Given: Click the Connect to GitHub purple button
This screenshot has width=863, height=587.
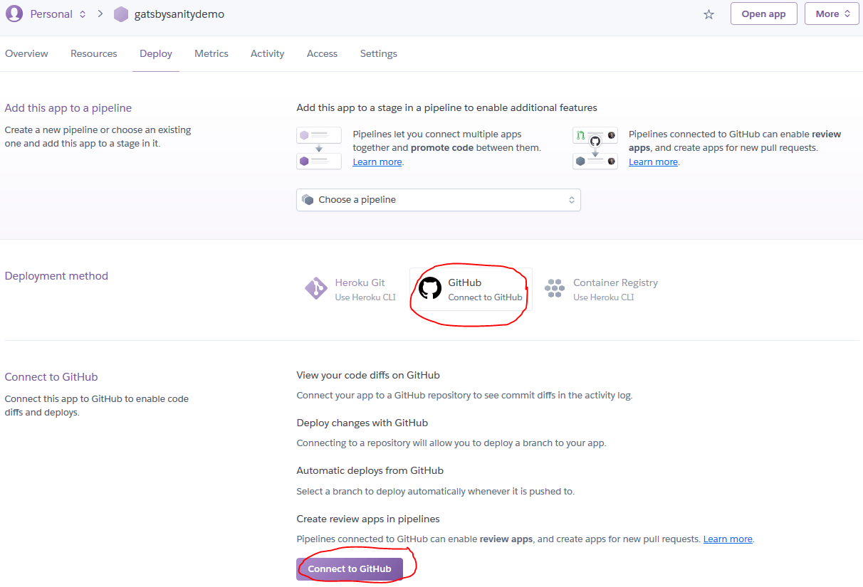Looking at the screenshot, I should coord(350,569).
